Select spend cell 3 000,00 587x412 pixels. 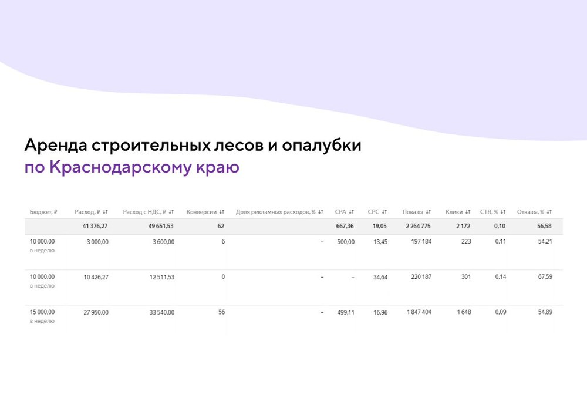[x=97, y=242]
